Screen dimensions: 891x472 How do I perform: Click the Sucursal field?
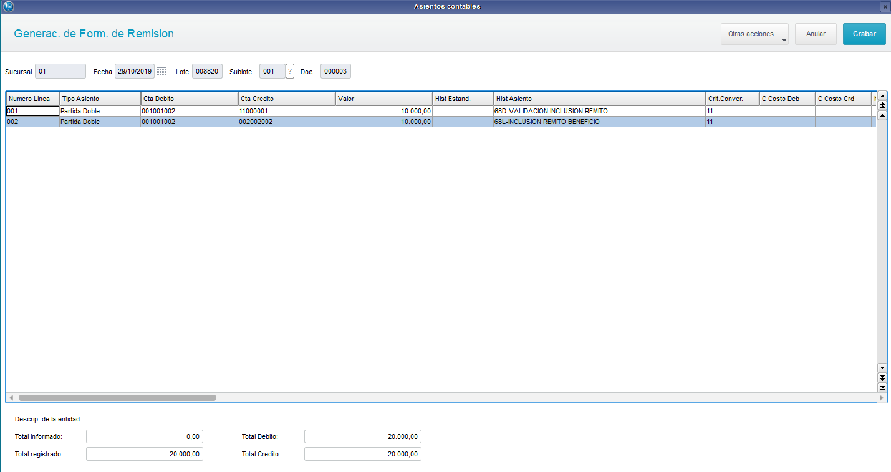coord(60,71)
